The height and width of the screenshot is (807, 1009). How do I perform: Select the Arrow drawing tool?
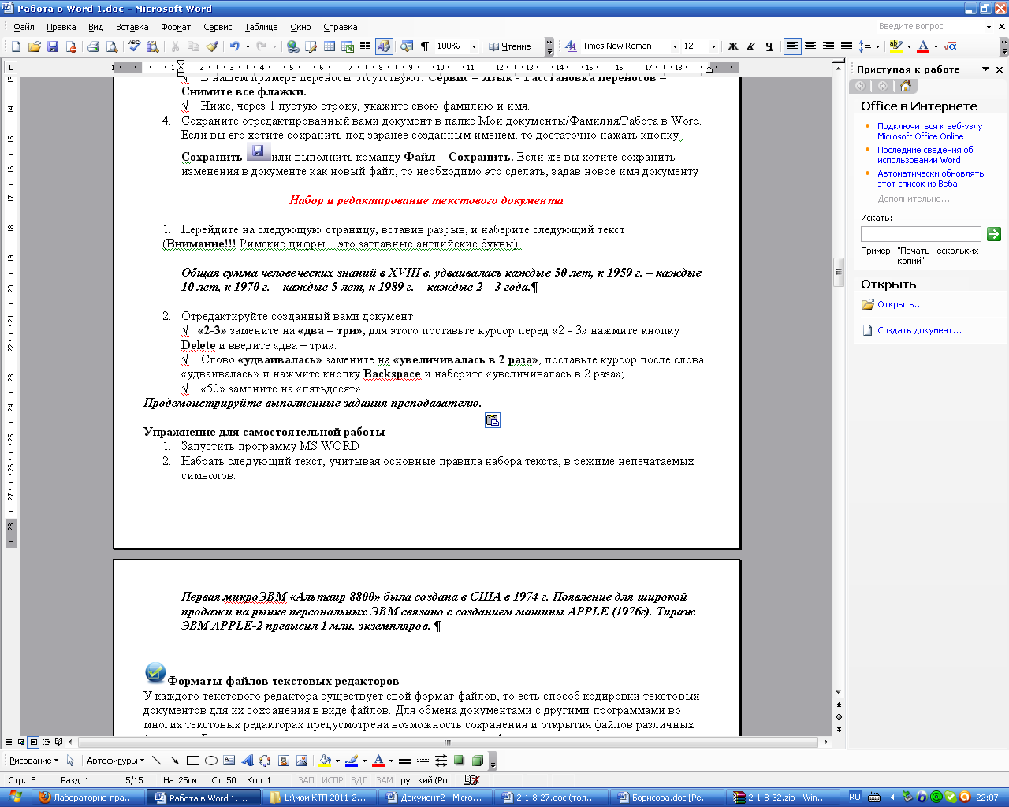pos(174,761)
